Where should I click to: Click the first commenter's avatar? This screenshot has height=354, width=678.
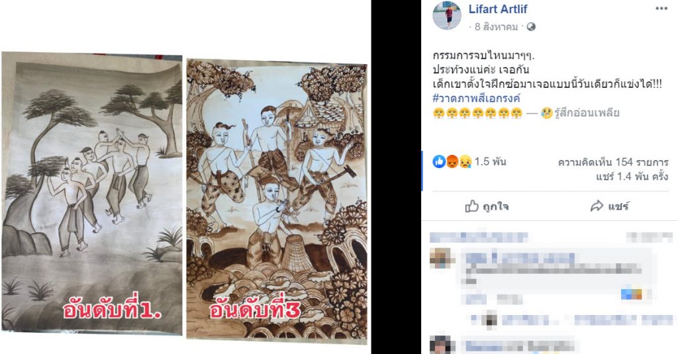[x=442, y=259]
